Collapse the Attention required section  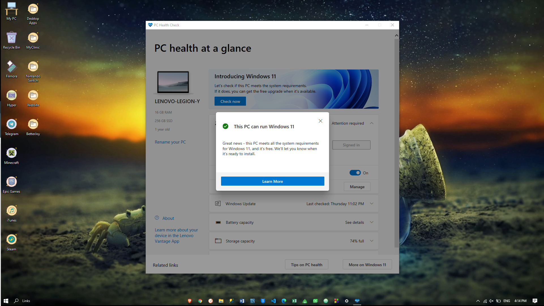[x=372, y=123]
